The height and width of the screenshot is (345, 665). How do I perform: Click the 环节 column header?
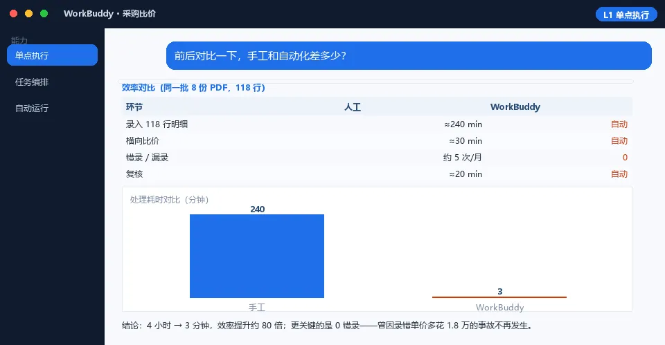[x=134, y=106]
